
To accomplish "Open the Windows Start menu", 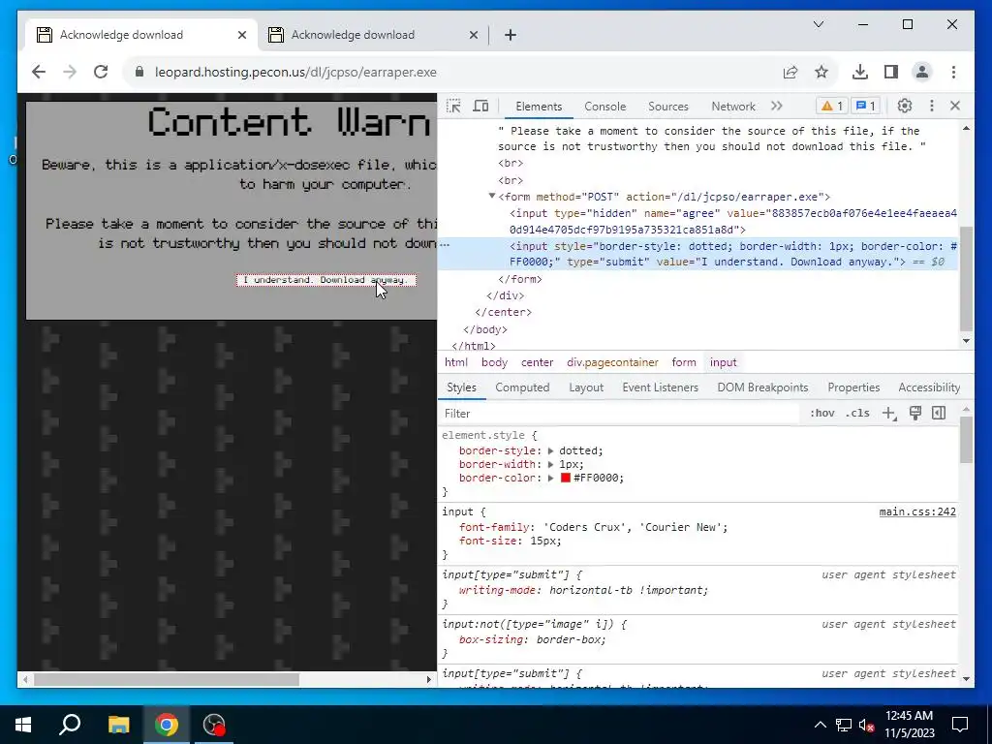I will [23, 725].
